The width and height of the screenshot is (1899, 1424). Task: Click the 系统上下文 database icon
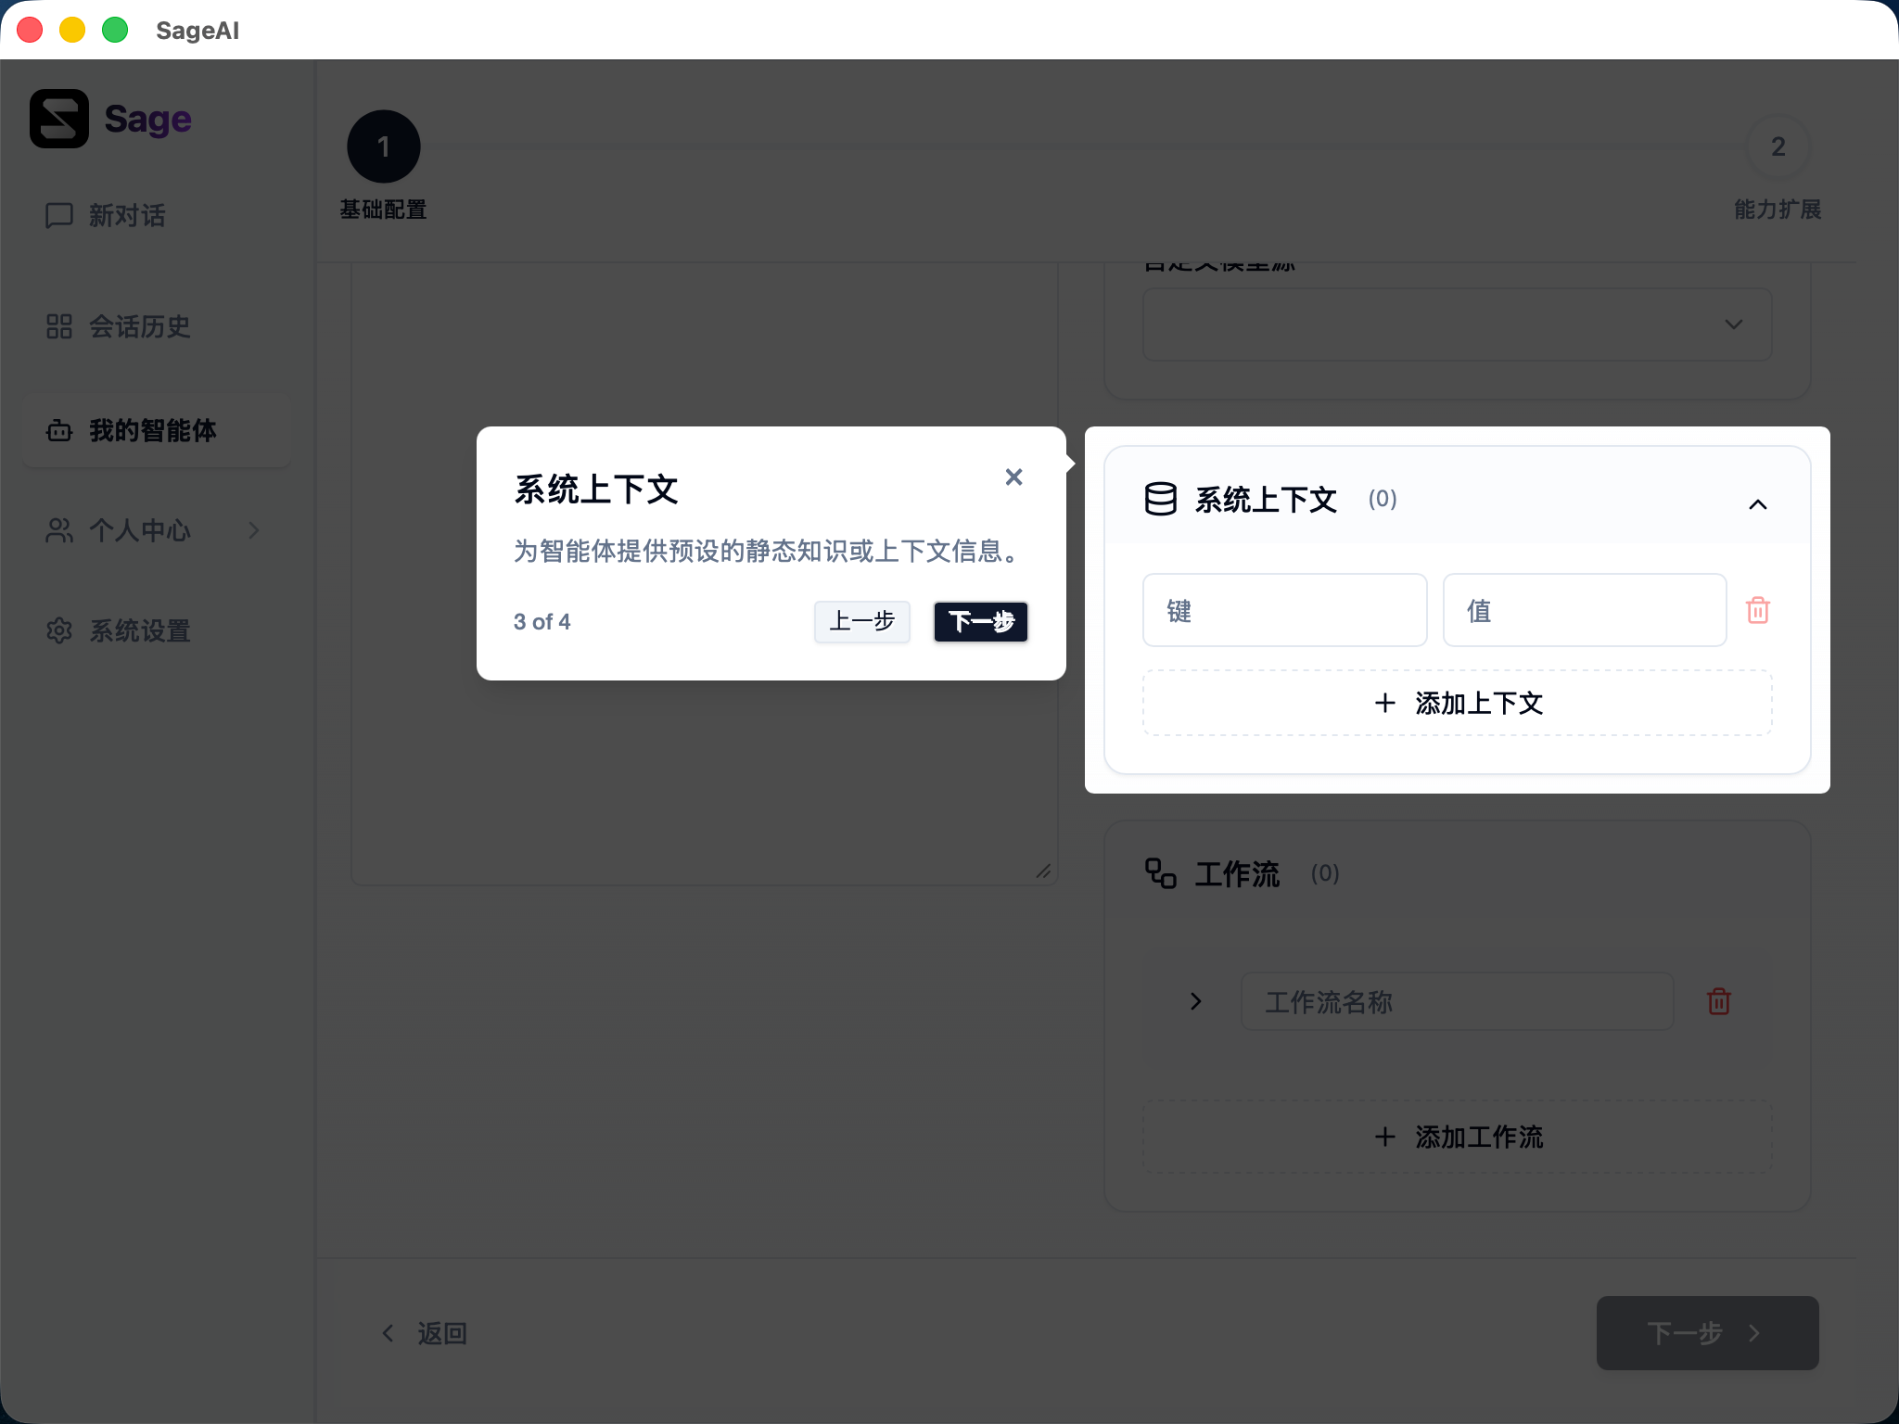point(1160,500)
